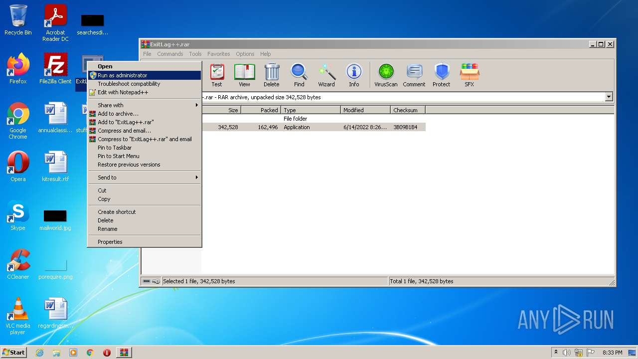The height and width of the screenshot is (359, 638).
Task: Choose Cut in the context menu
Action: tap(145, 190)
